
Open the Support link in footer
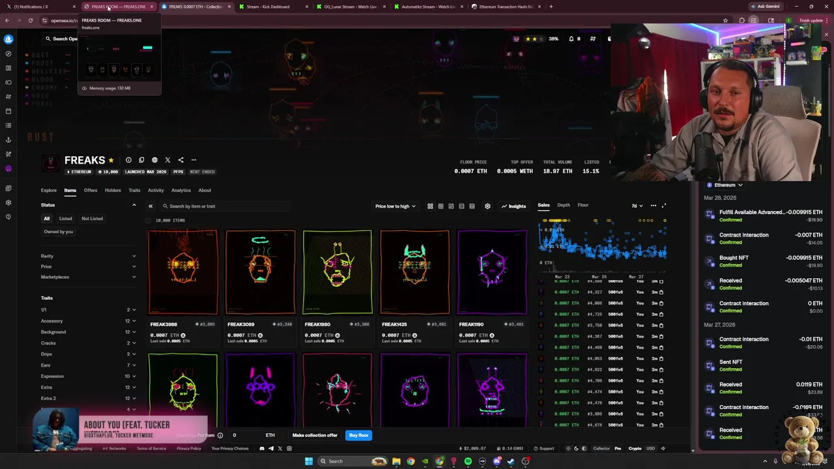(543, 448)
